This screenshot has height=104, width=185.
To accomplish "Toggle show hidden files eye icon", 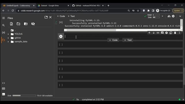I will click(33, 24).
